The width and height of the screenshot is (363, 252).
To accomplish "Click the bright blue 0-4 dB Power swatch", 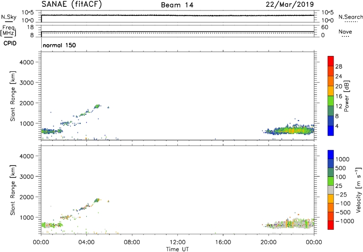I will (x=331, y=131).
